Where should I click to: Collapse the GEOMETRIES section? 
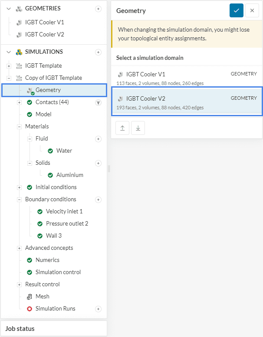click(x=9, y=9)
